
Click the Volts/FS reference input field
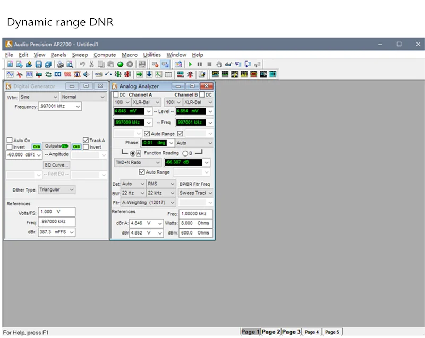click(57, 212)
